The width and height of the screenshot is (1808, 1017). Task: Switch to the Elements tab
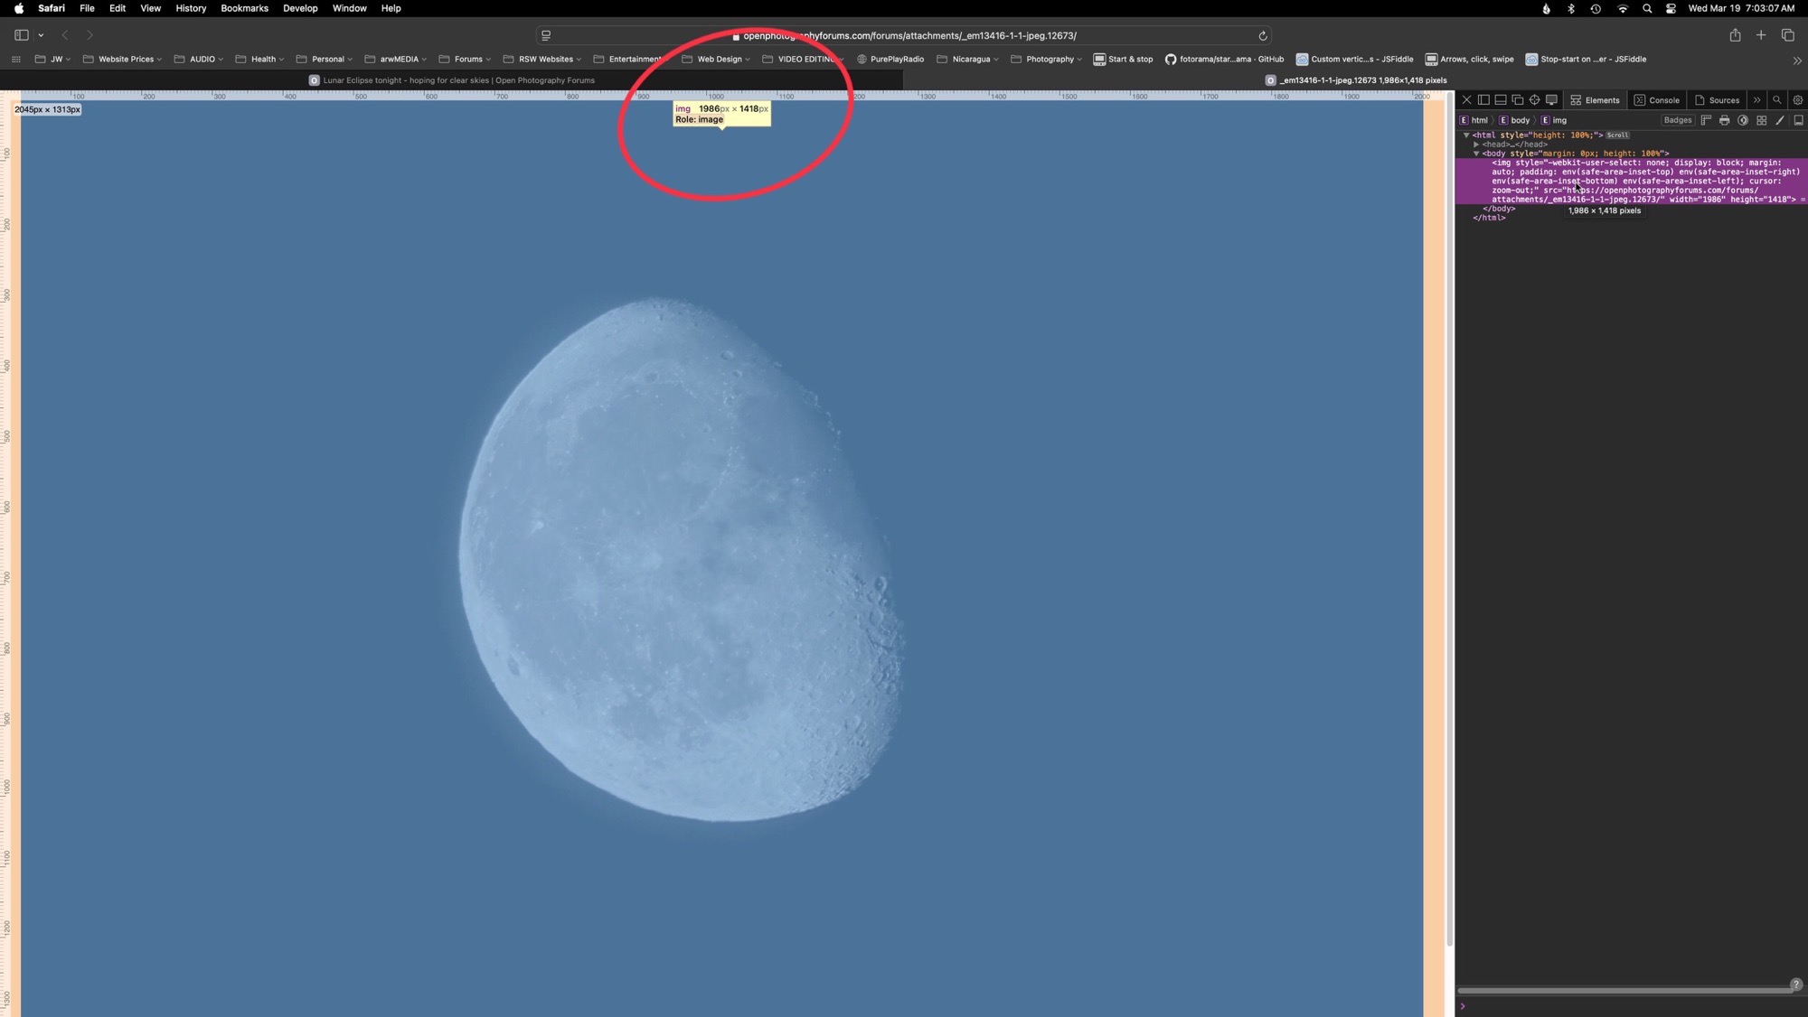tap(1595, 100)
